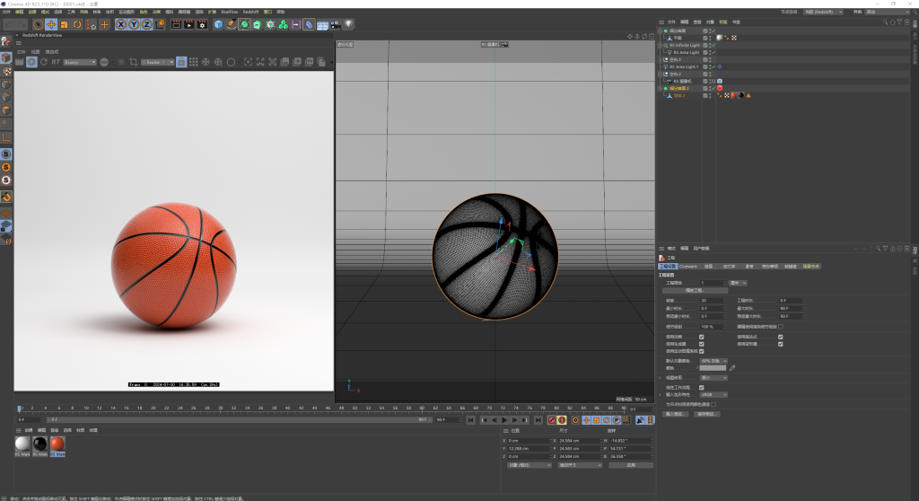Image resolution: width=919 pixels, height=501 pixels.
Task: Open the default object color dropdown
Action: pyautogui.click(x=713, y=361)
